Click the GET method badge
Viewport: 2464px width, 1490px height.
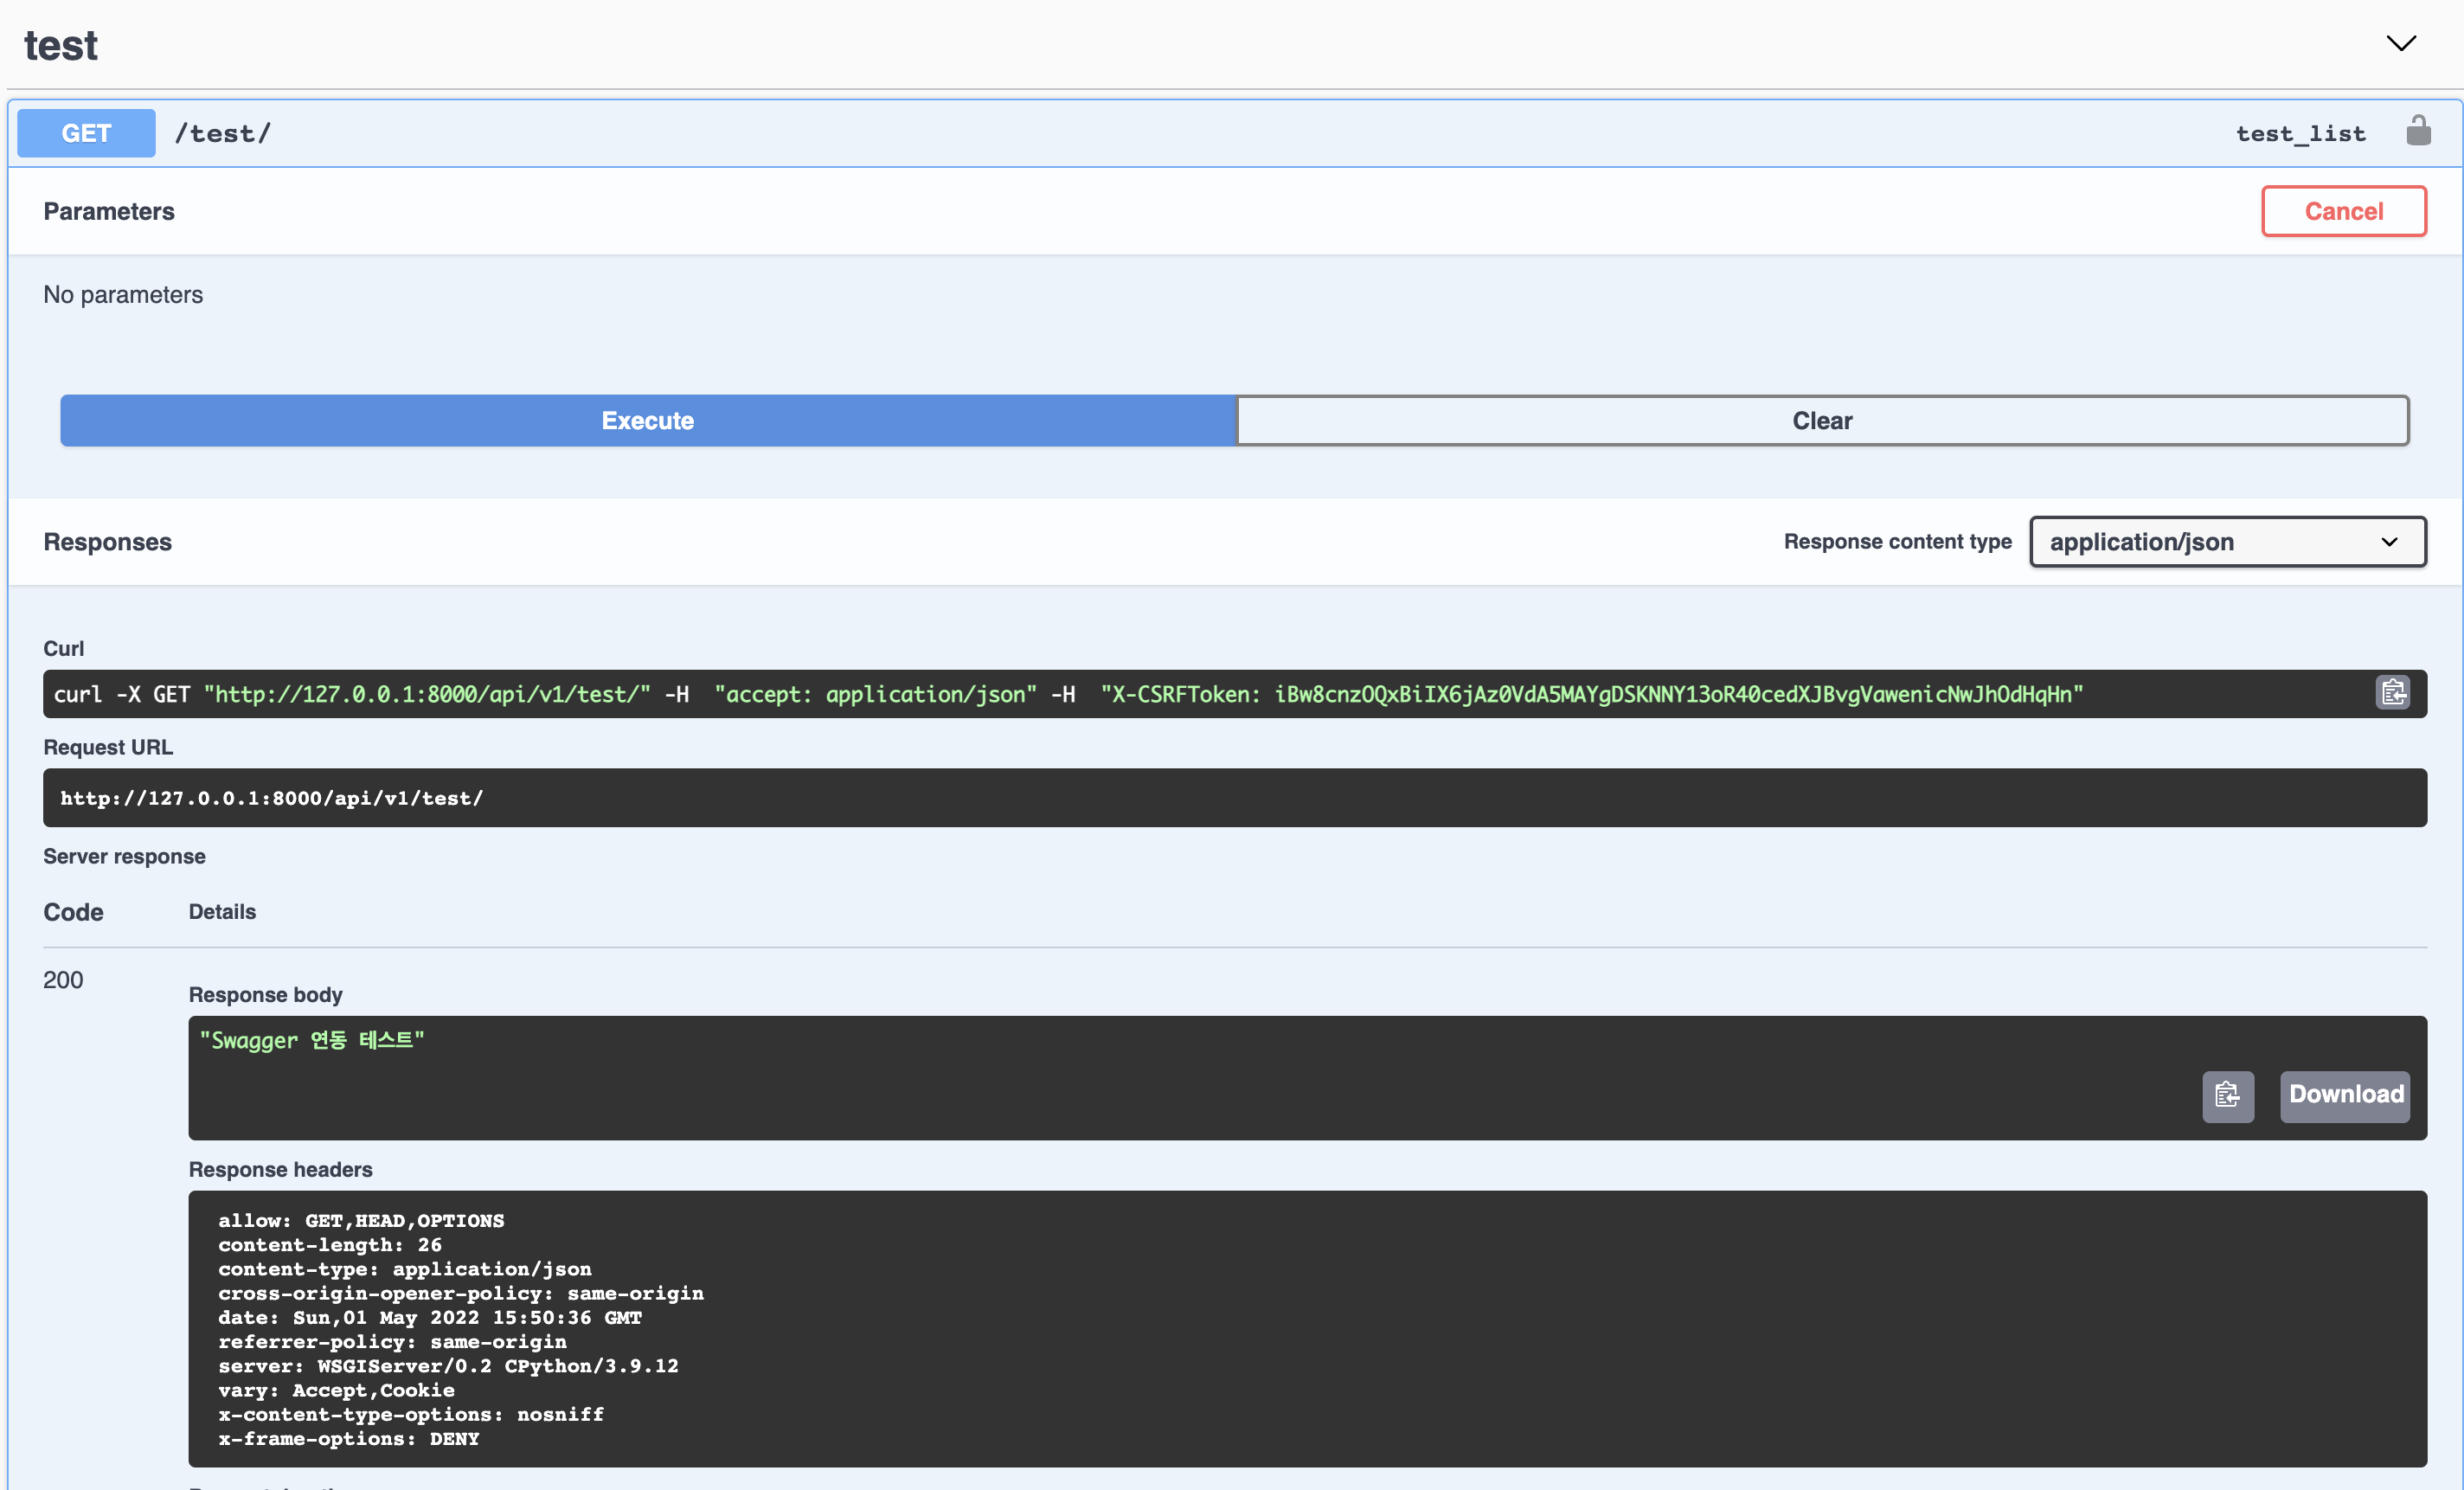click(x=86, y=133)
